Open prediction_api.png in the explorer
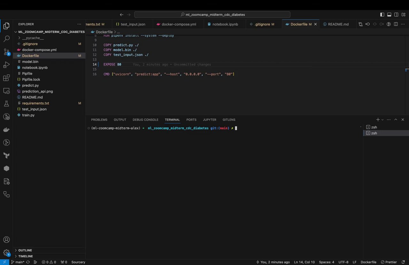The width and height of the screenshot is (409, 265). tap(49, 91)
